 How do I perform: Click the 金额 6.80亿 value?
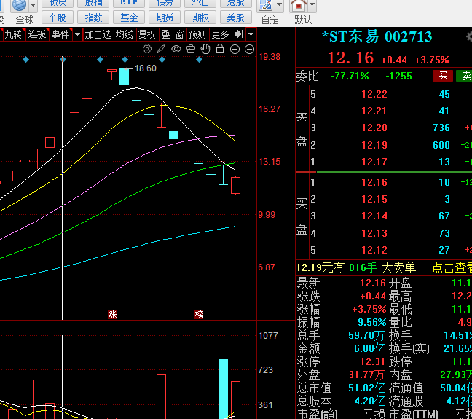pos(370,348)
